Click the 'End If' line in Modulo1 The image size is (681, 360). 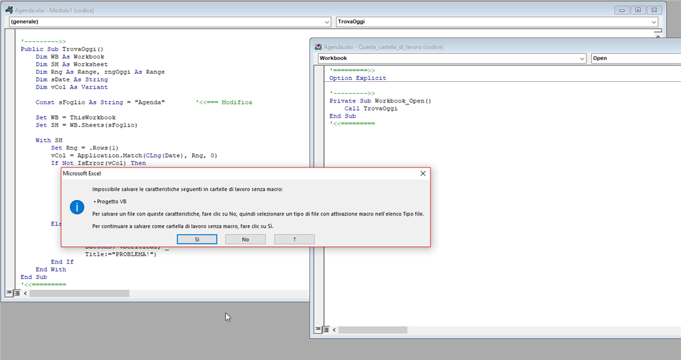tap(62, 262)
